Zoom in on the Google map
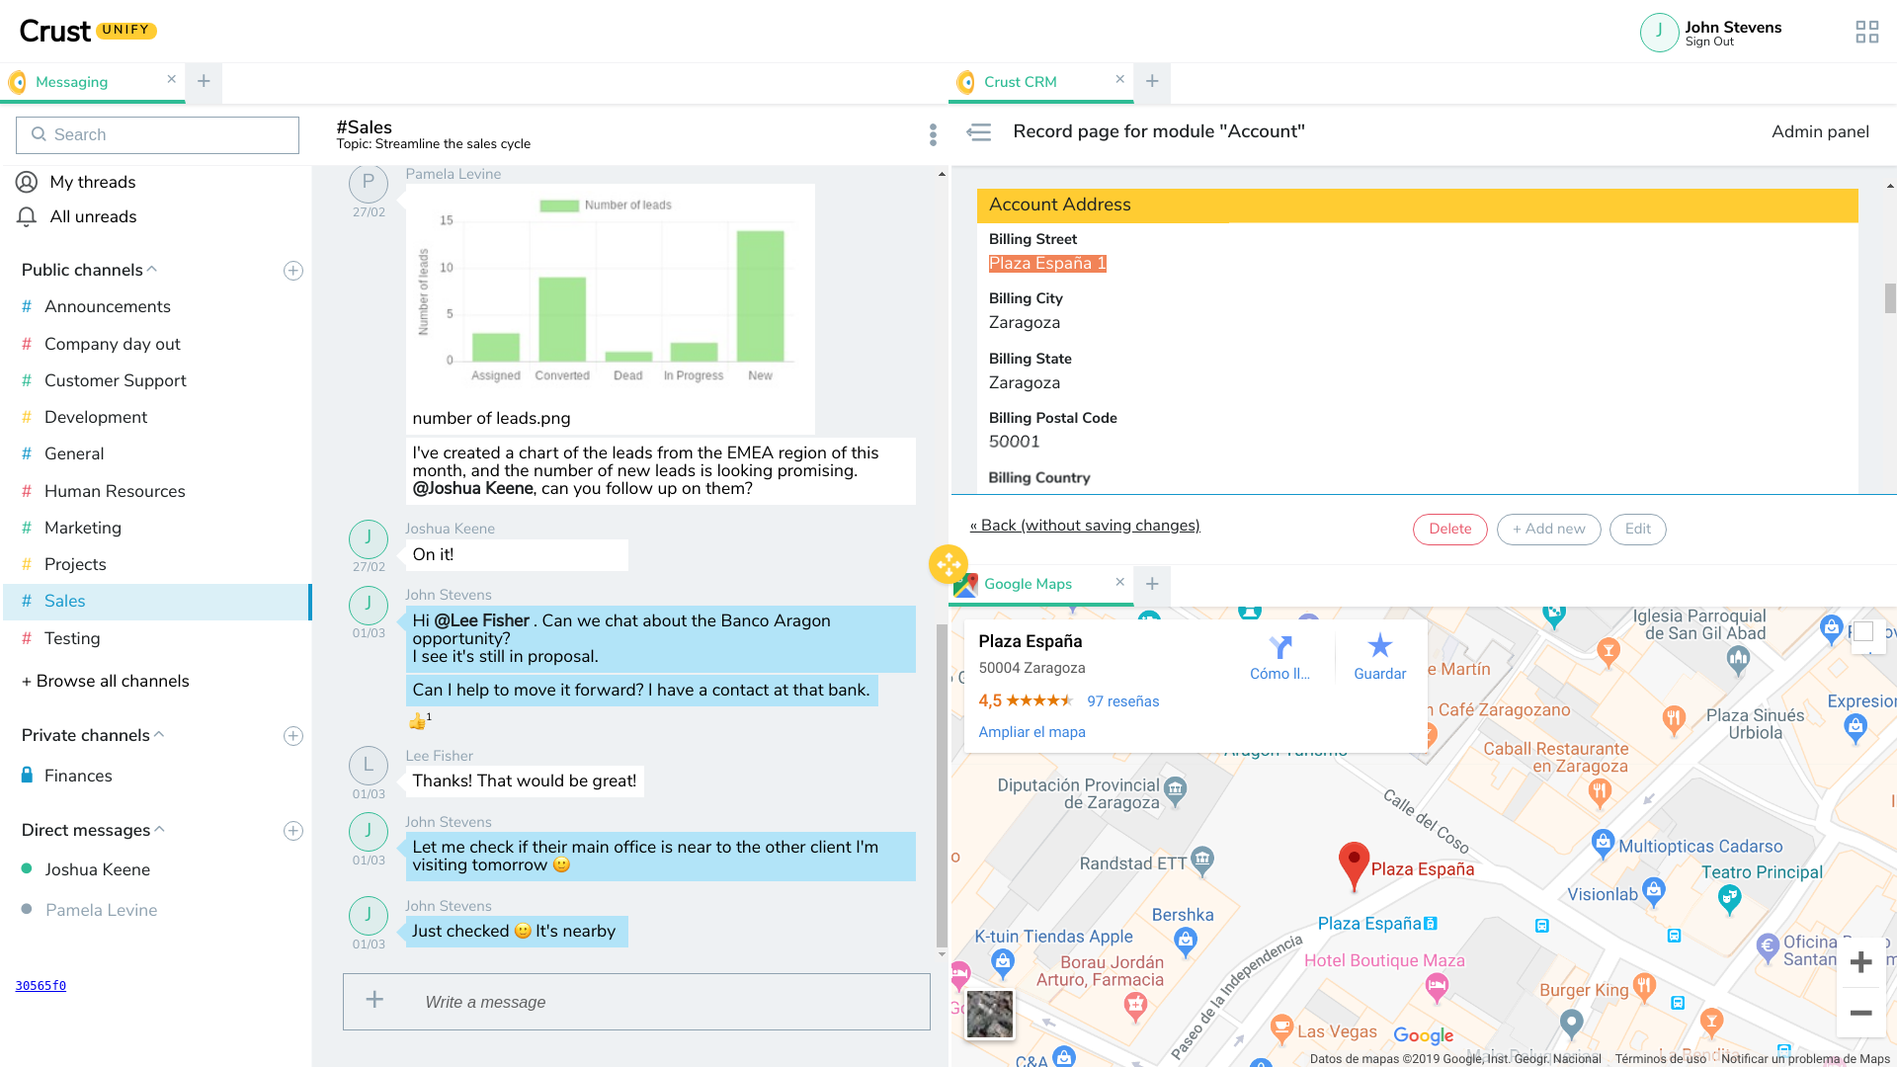 [x=1860, y=962]
